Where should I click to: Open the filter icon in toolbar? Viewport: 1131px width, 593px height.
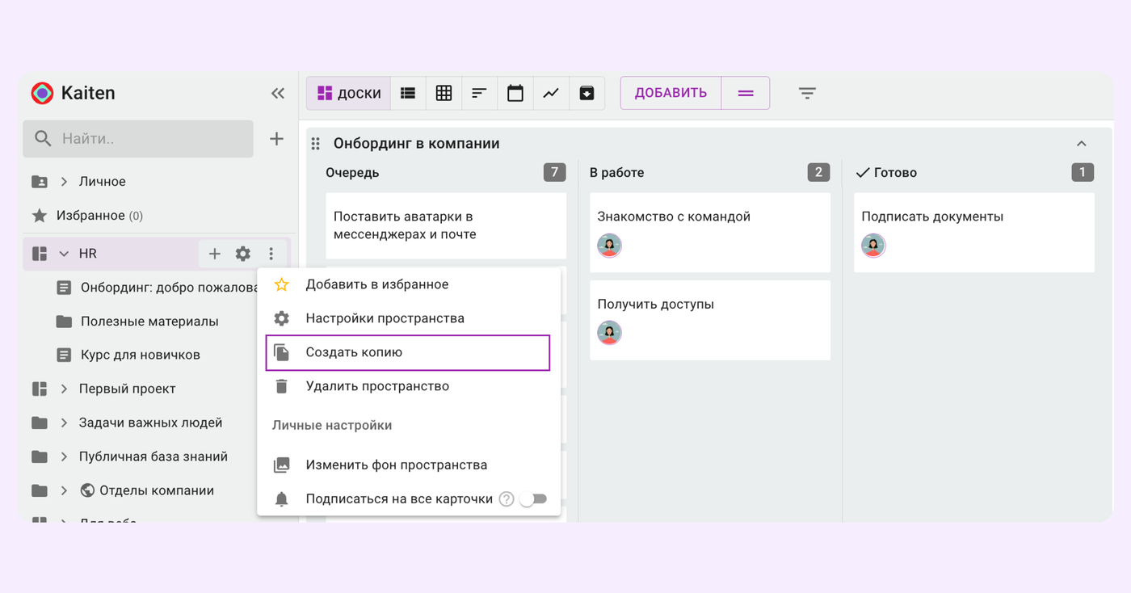807,94
